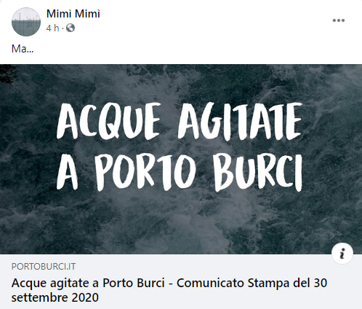
Task: Click the word 'ACQUE' in the banner
Action: coord(108,122)
